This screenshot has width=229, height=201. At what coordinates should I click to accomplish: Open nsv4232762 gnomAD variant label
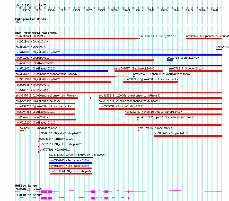click(x=44, y=106)
